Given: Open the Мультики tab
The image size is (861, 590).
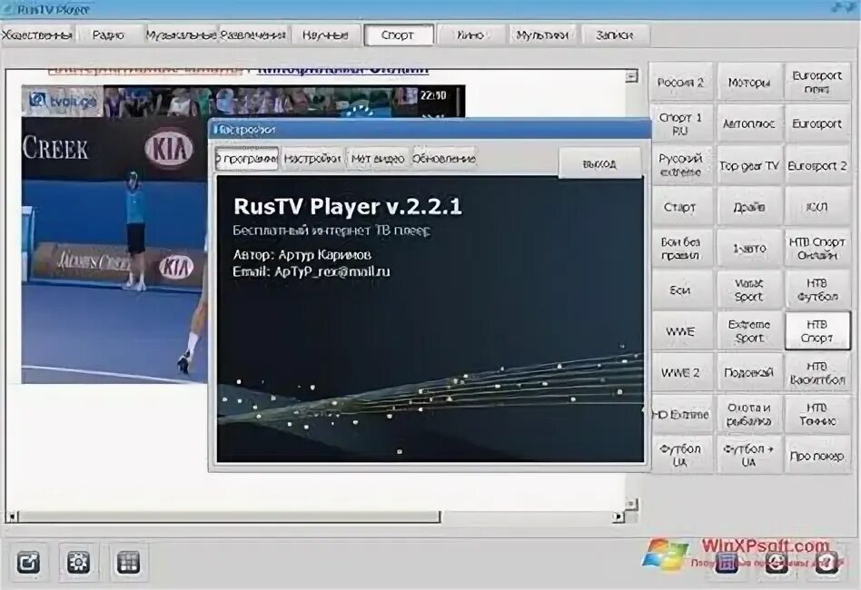Looking at the screenshot, I should tap(542, 35).
